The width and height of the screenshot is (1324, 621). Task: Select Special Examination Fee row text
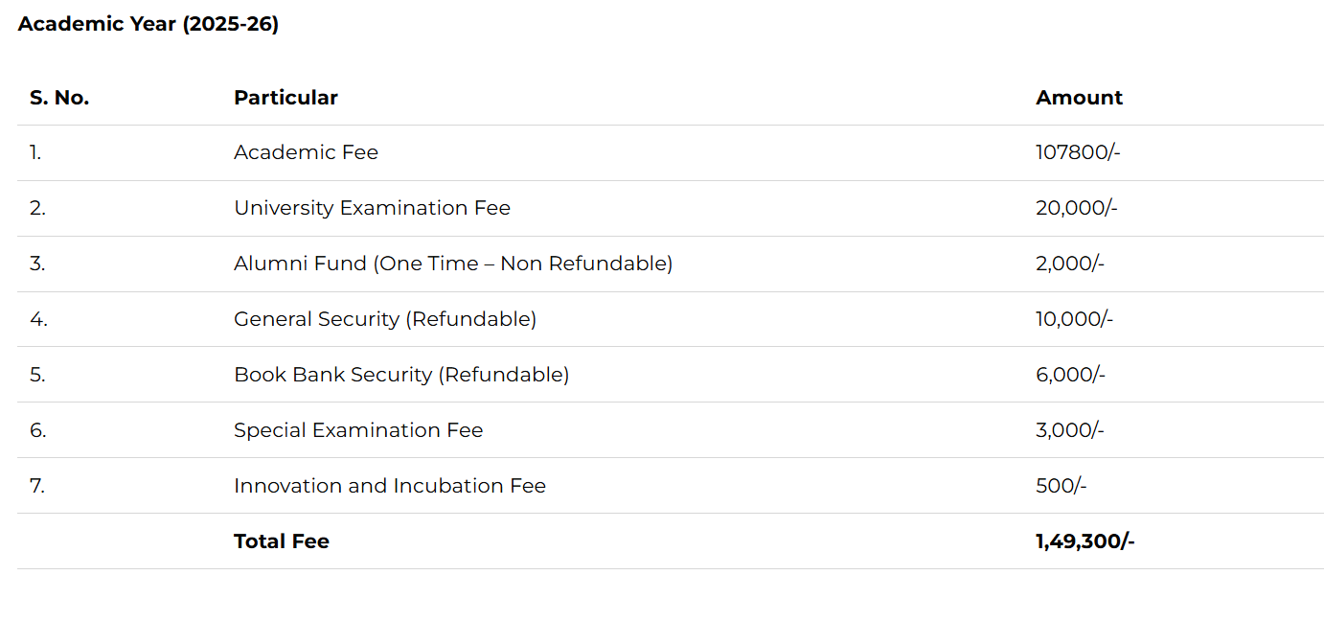tap(358, 430)
